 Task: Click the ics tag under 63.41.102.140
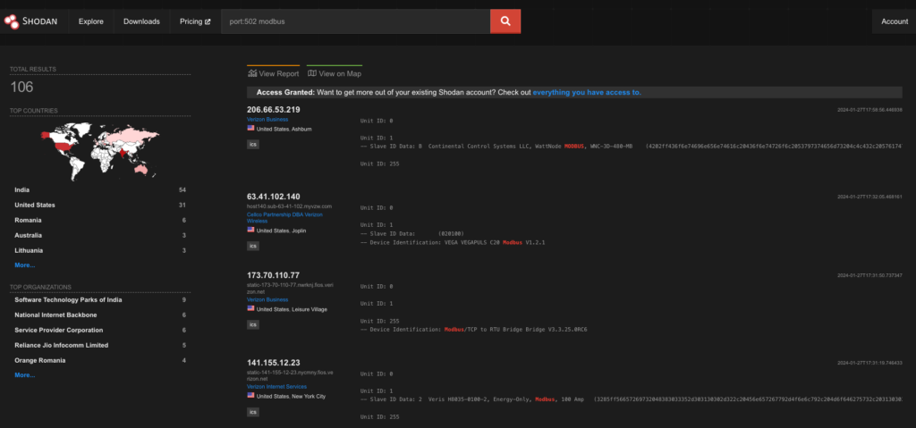(253, 246)
